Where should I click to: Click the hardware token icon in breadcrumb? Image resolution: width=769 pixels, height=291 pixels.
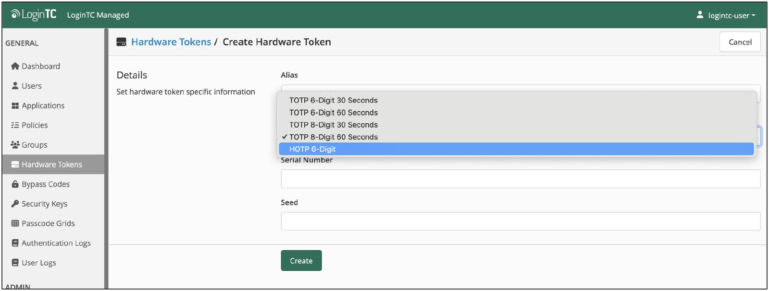[x=121, y=42]
